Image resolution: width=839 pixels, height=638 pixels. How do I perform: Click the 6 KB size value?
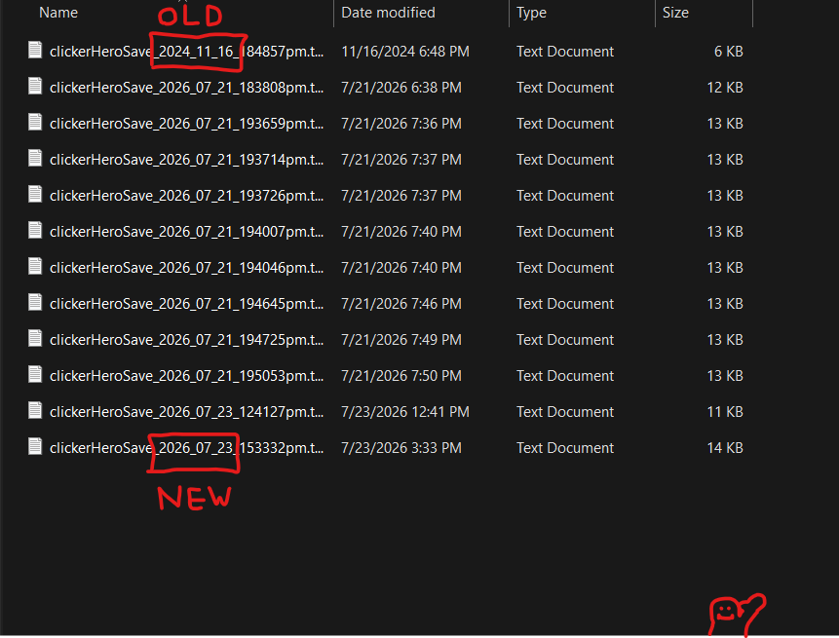tap(728, 52)
